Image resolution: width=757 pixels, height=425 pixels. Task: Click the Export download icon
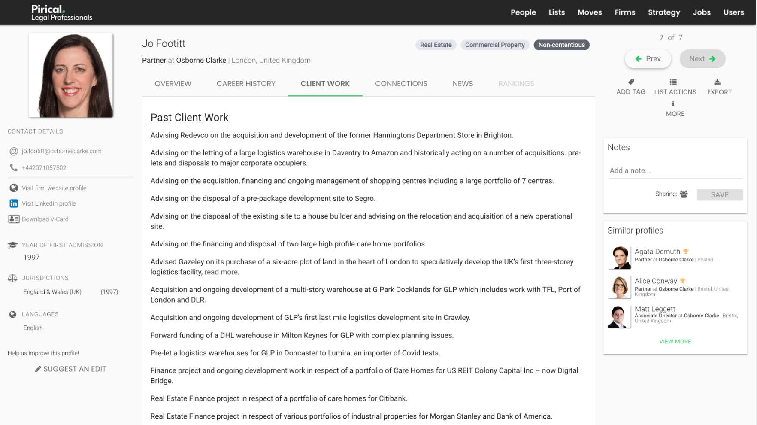[x=718, y=82]
